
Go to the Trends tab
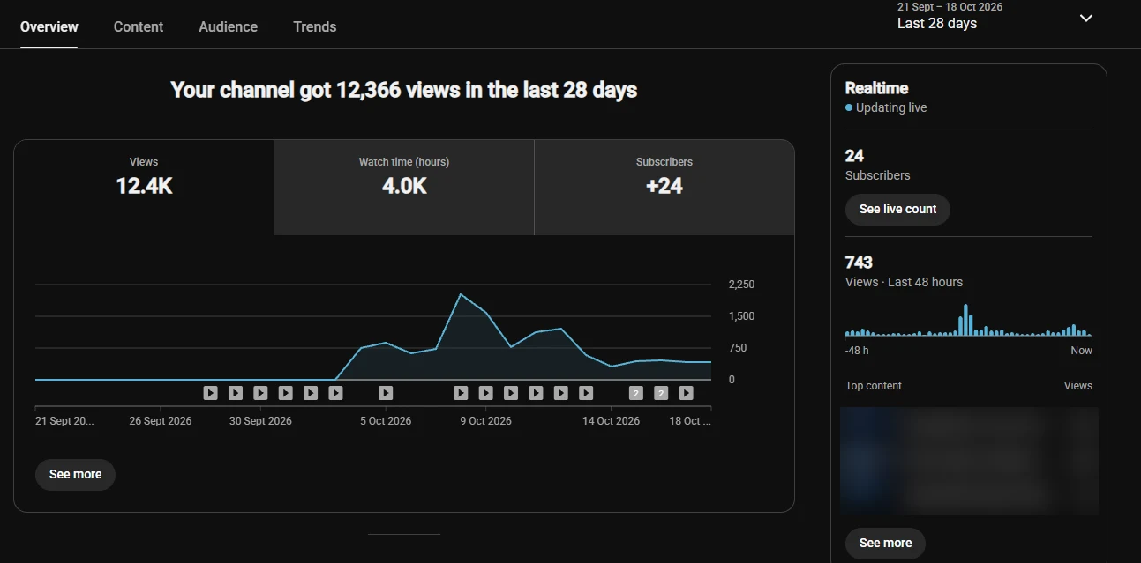pyautogui.click(x=315, y=26)
